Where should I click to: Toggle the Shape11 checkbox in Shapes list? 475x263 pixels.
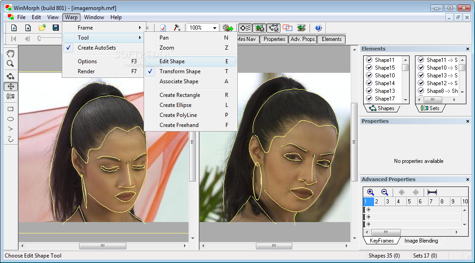(369, 60)
